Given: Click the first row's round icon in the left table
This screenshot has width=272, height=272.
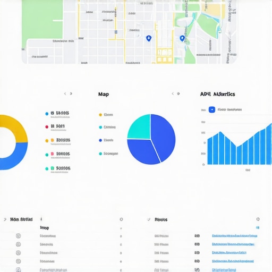Looking at the screenshot, I should pyautogui.click(x=18, y=236).
